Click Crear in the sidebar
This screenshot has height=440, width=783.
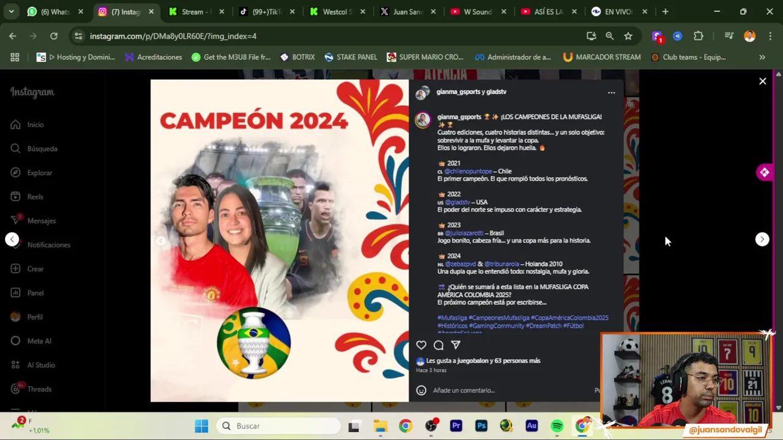(28, 269)
